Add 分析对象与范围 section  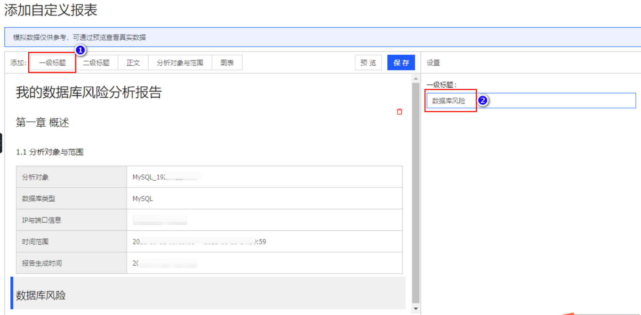click(180, 63)
